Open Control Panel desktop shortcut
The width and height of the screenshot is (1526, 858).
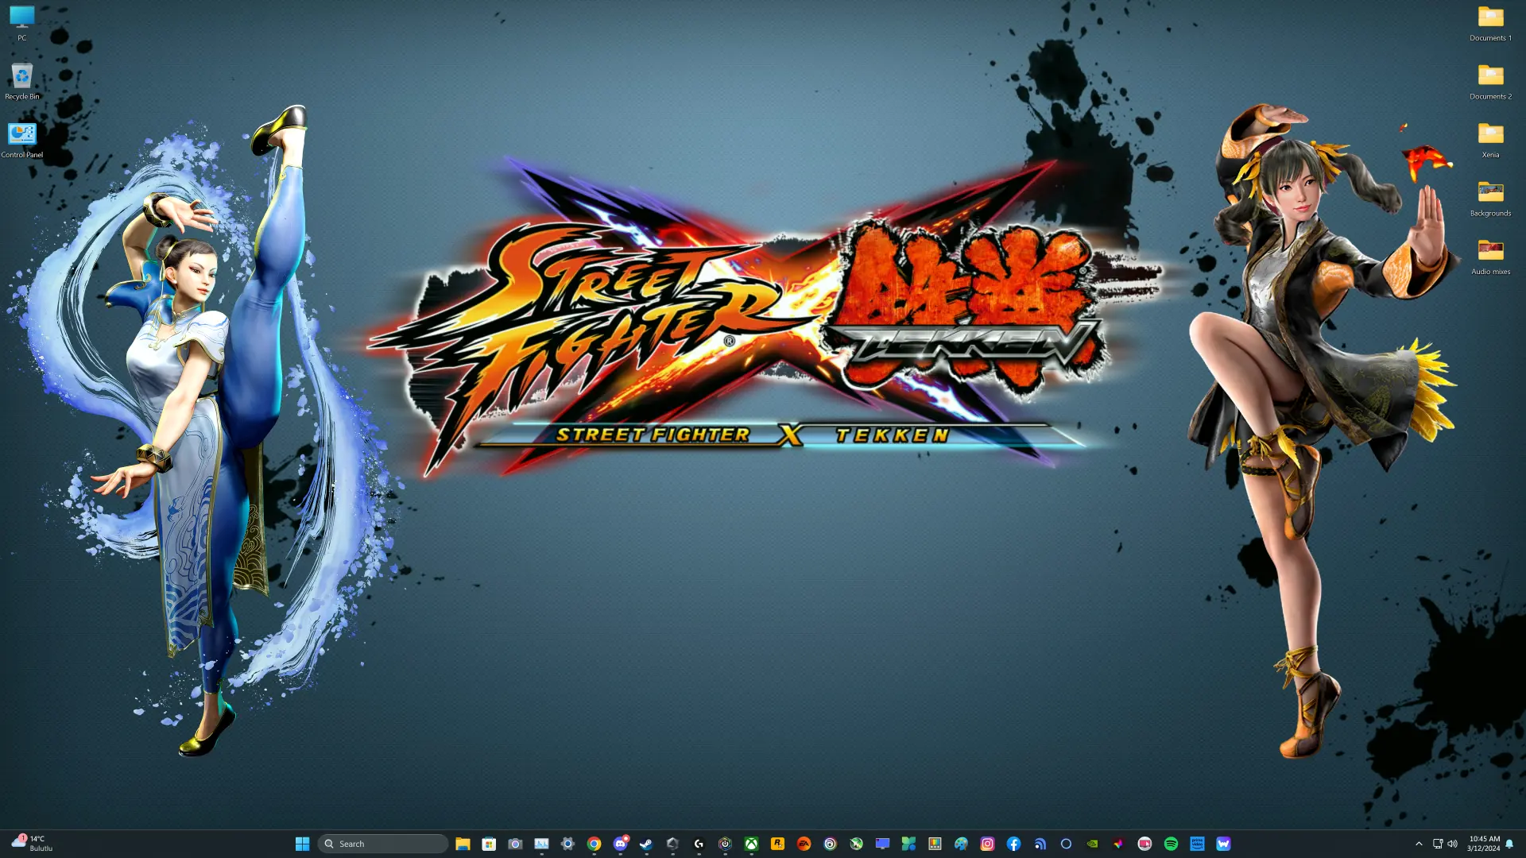click(x=21, y=140)
